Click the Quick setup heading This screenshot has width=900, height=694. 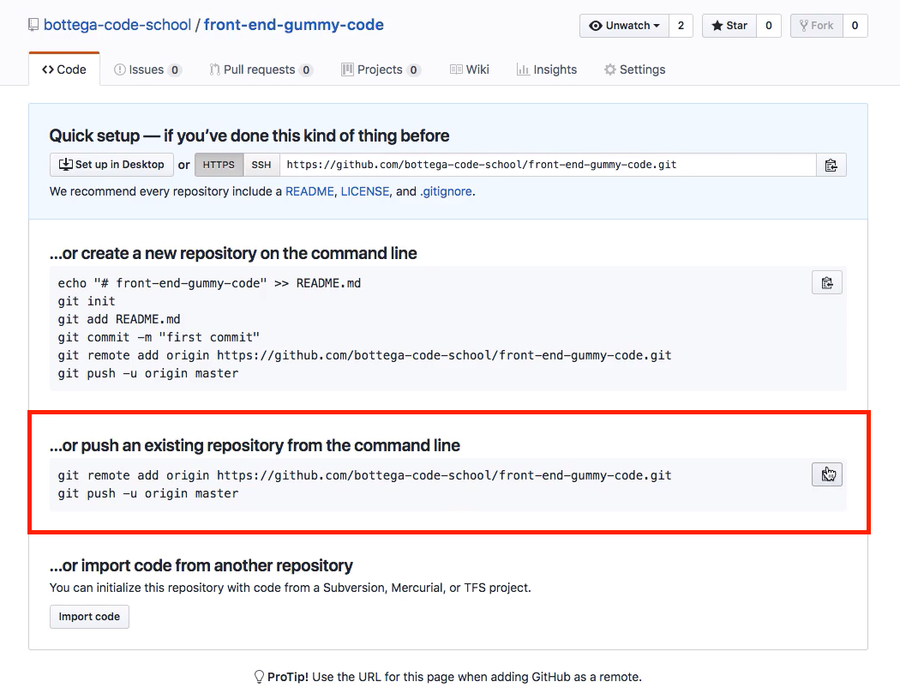coord(249,136)
